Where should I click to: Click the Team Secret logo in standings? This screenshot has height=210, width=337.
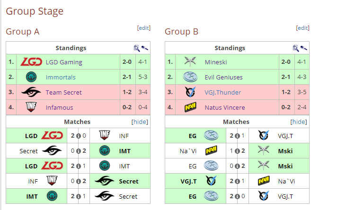(x=31, y=92)
